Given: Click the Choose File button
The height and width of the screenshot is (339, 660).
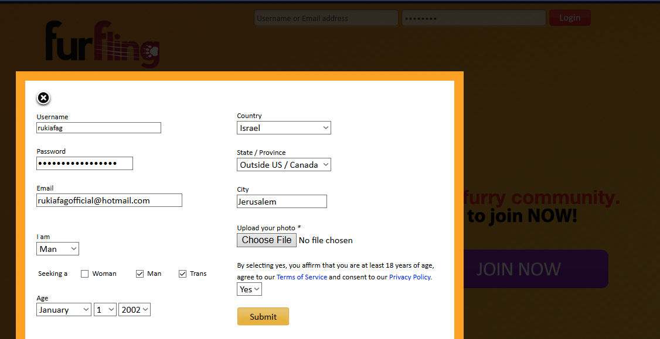Looking at the screenshot, I should tap(267, 240).
